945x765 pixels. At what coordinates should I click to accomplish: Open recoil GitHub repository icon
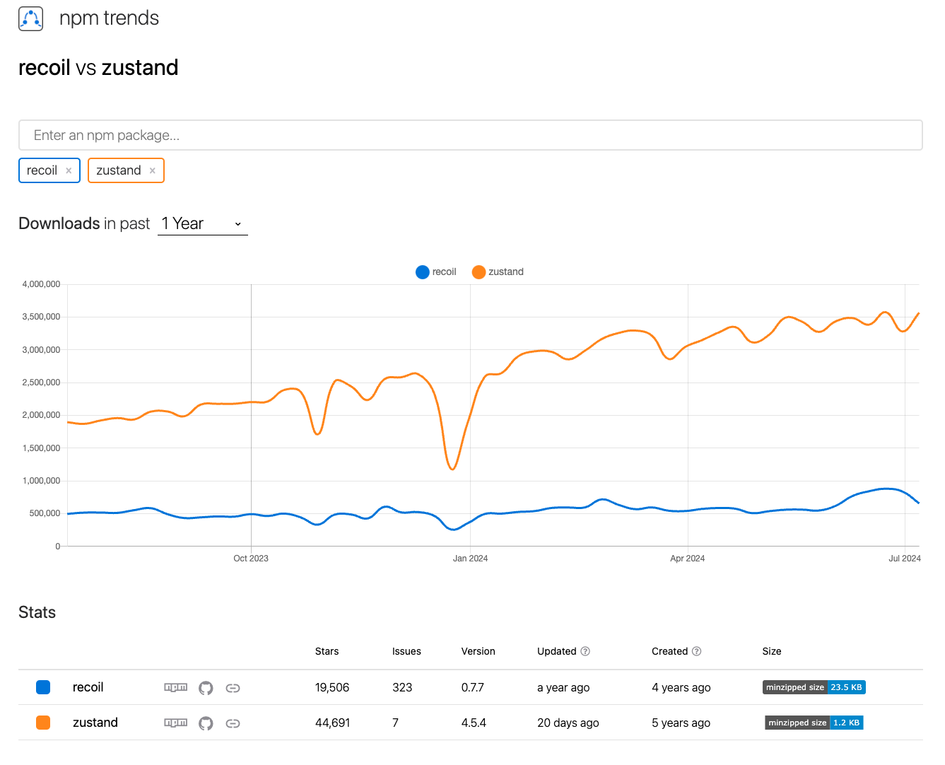[206, 688]
